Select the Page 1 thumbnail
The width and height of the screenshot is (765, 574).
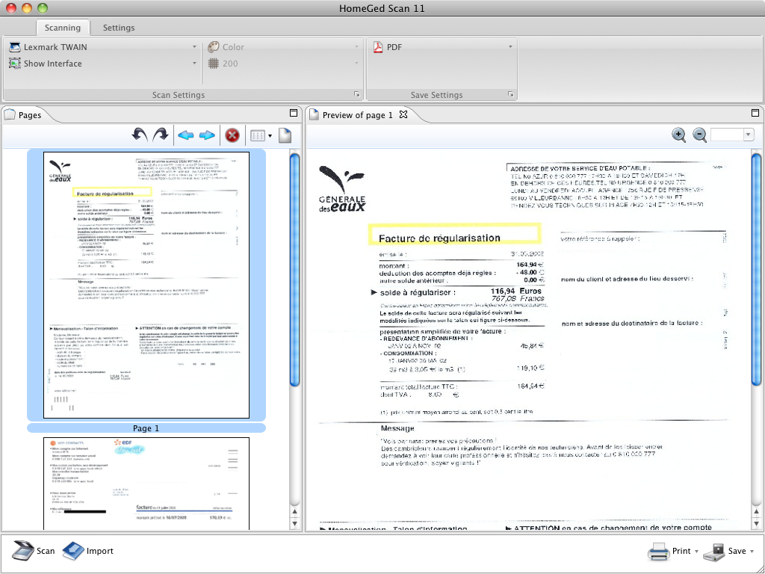pos(146,285)
